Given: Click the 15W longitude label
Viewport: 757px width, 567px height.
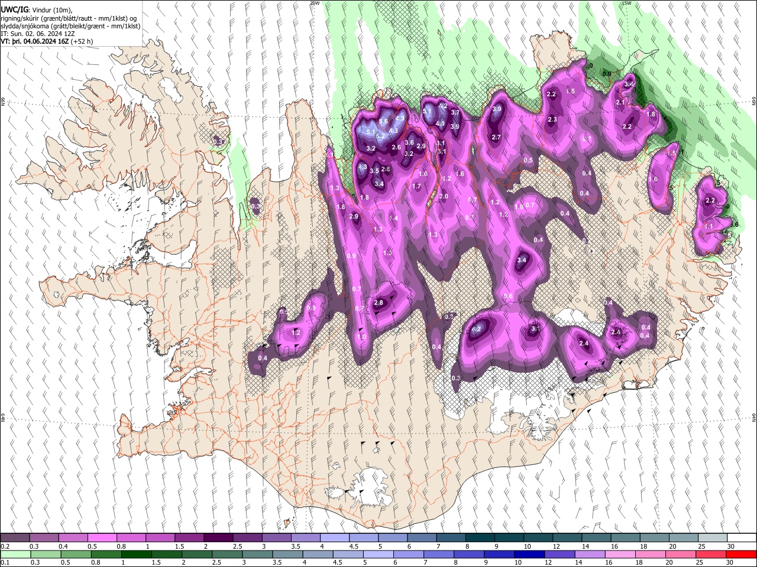Looking at the screenshot, I should click(626, 3).
